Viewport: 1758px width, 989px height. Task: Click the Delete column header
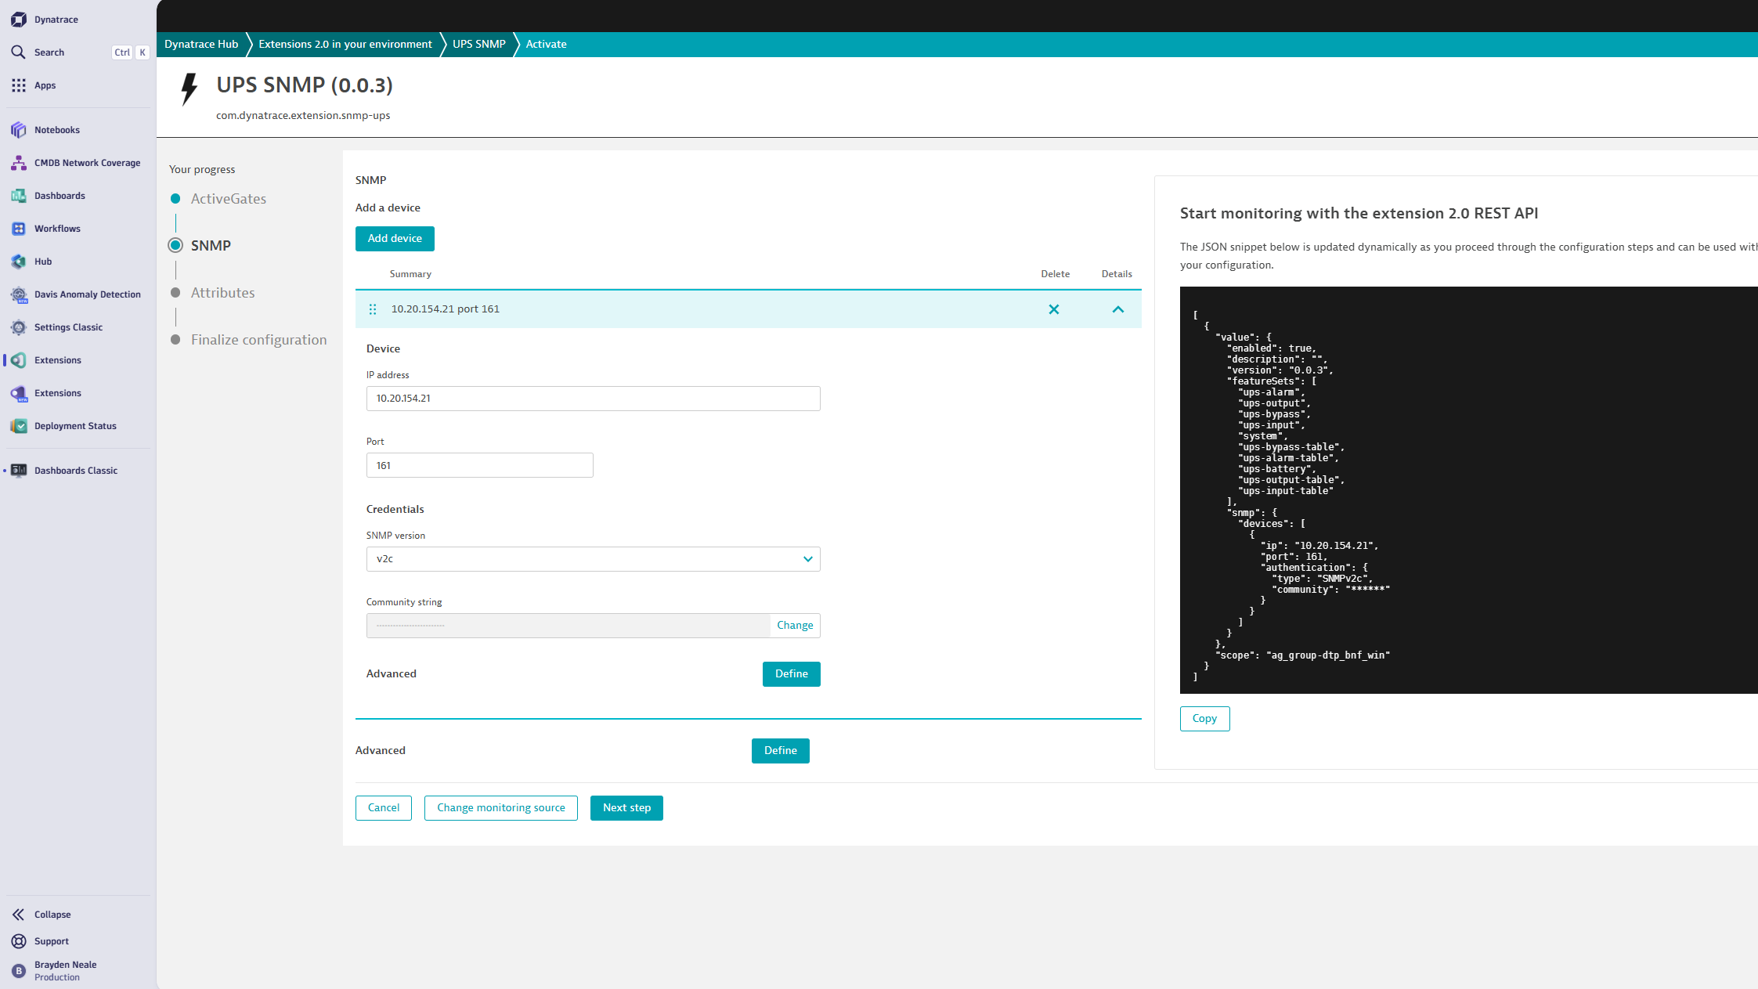pos(1055,274)
